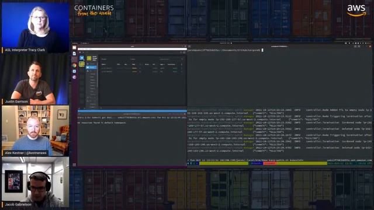The height and width of the screenshot is (210, 374).
Task: Select the Justin Garrison video tile
Action: coord(35,79)
